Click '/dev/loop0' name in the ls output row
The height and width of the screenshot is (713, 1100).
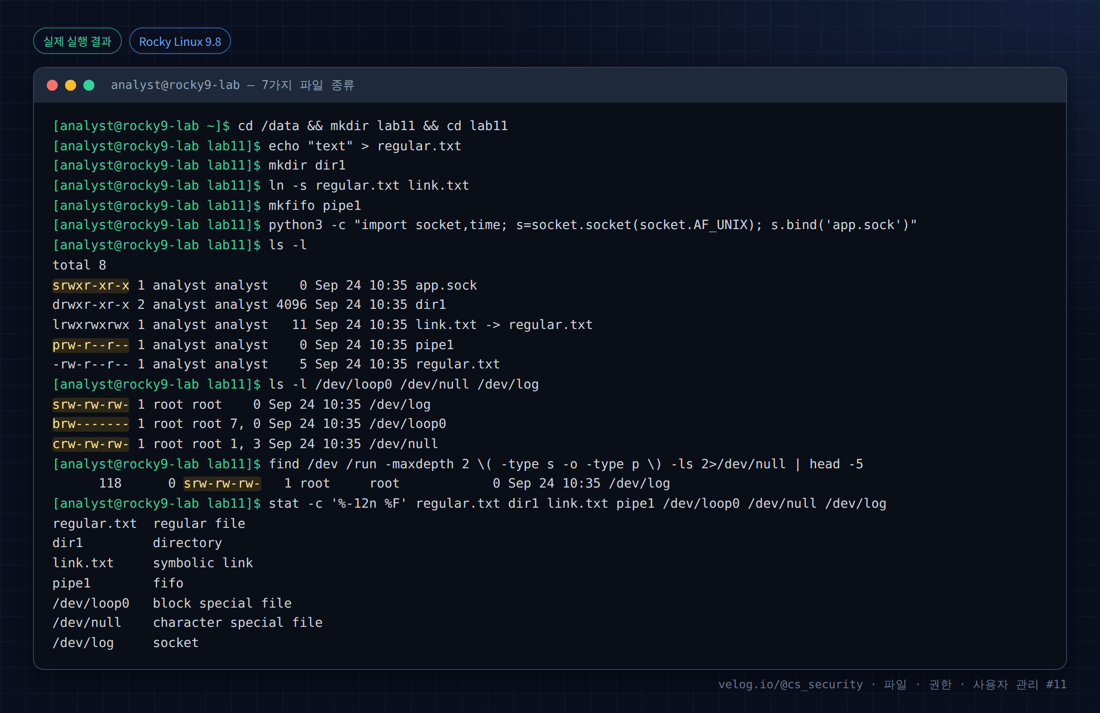point(407,424)
